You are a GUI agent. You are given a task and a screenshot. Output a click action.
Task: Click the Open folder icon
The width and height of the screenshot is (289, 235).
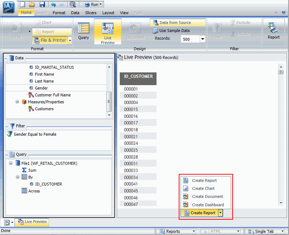click(32, 4)
